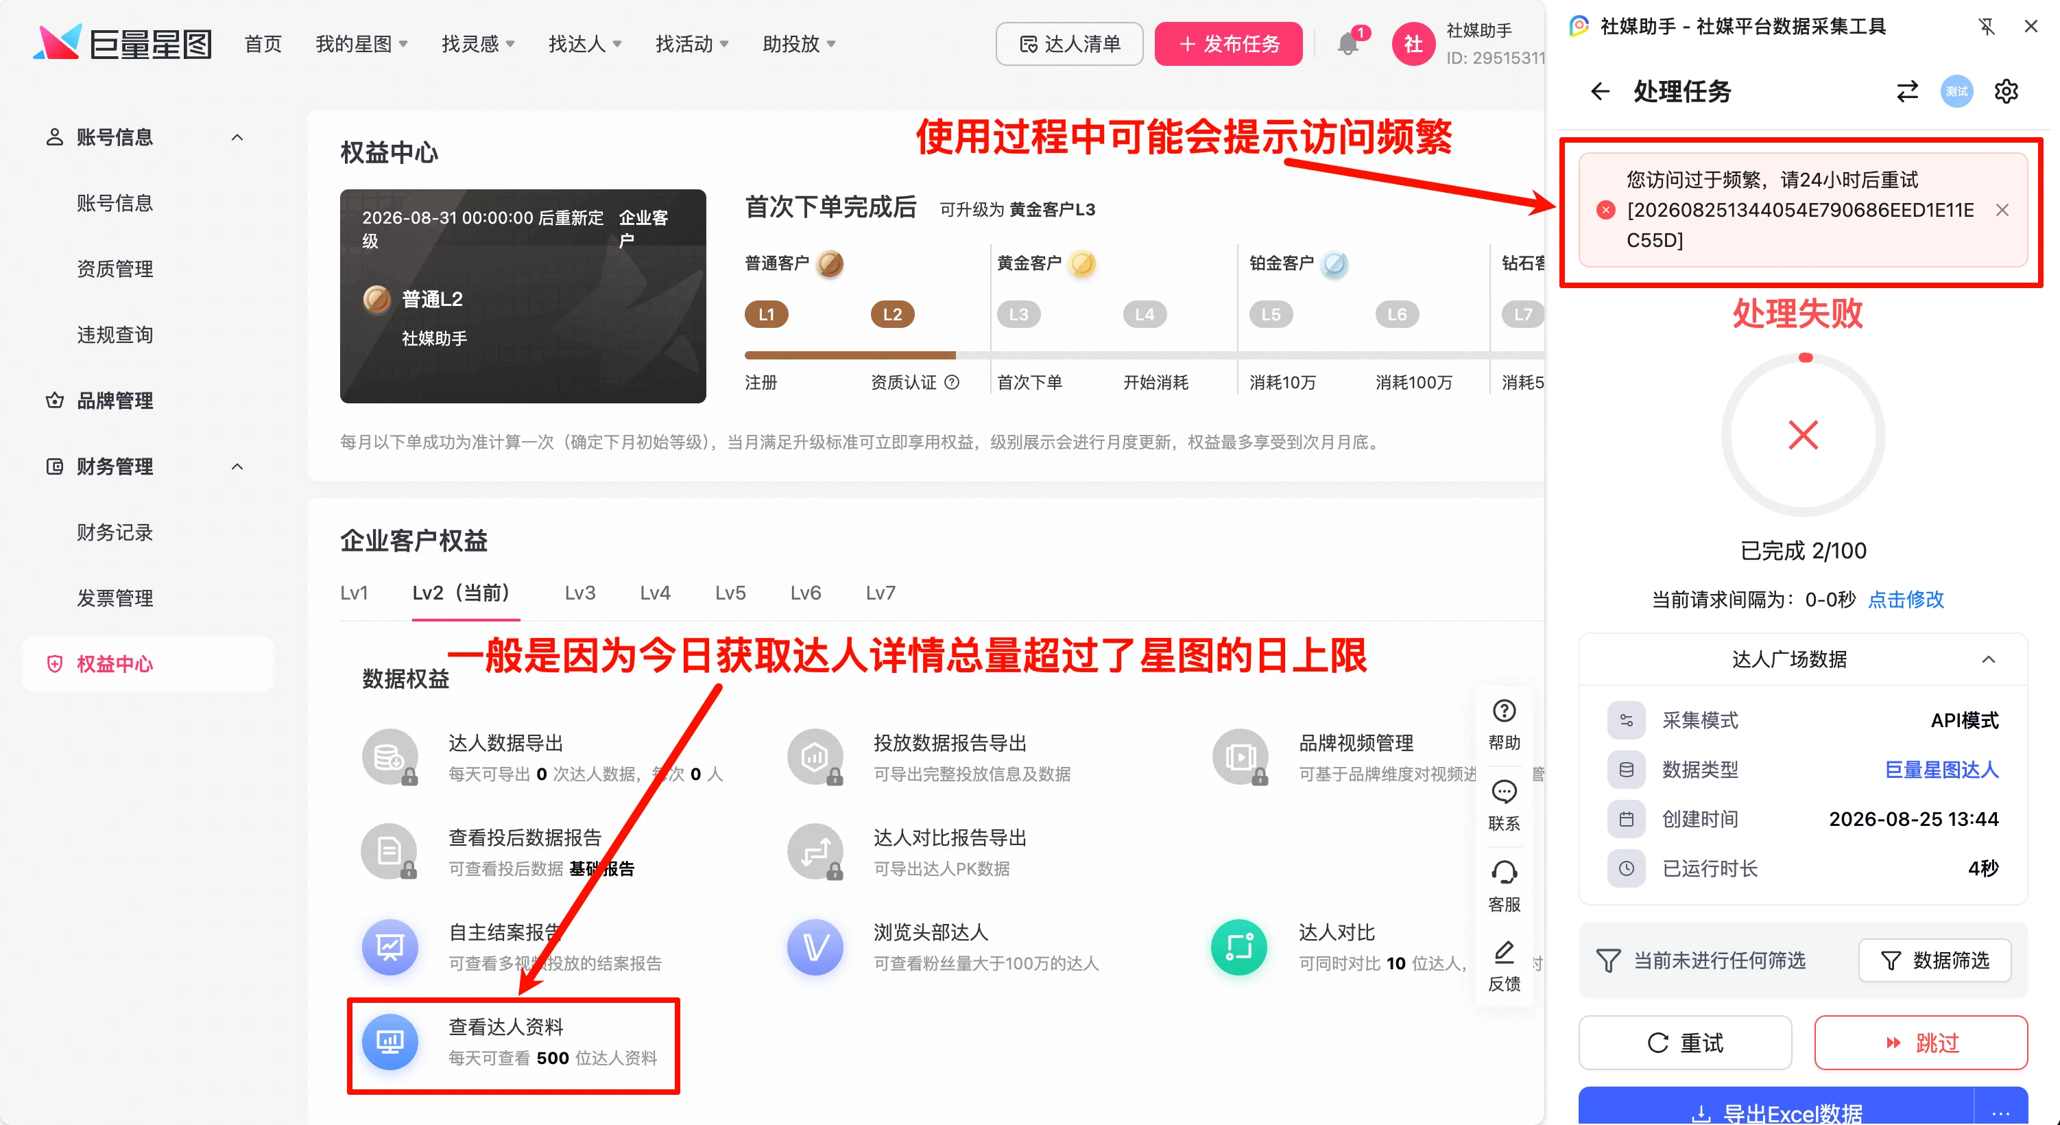Go back with the arrow beside 处理任务
The image size is (2060, 1125).
pyautogui.click(x=1599, y=91)
